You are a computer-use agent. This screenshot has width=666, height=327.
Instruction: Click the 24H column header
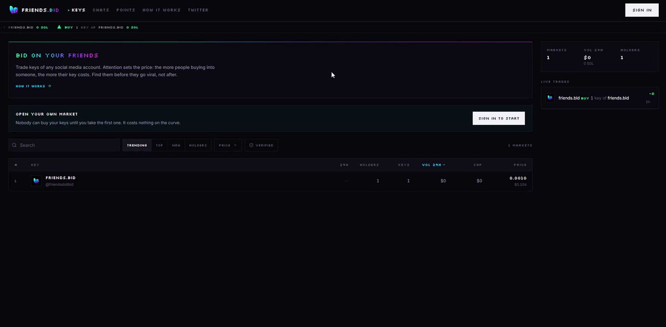[x=344, y=165]
